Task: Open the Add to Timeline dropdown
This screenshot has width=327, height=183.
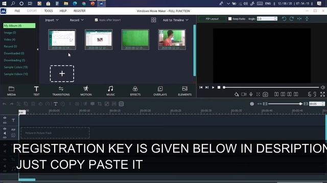Action: pos(175,20)
